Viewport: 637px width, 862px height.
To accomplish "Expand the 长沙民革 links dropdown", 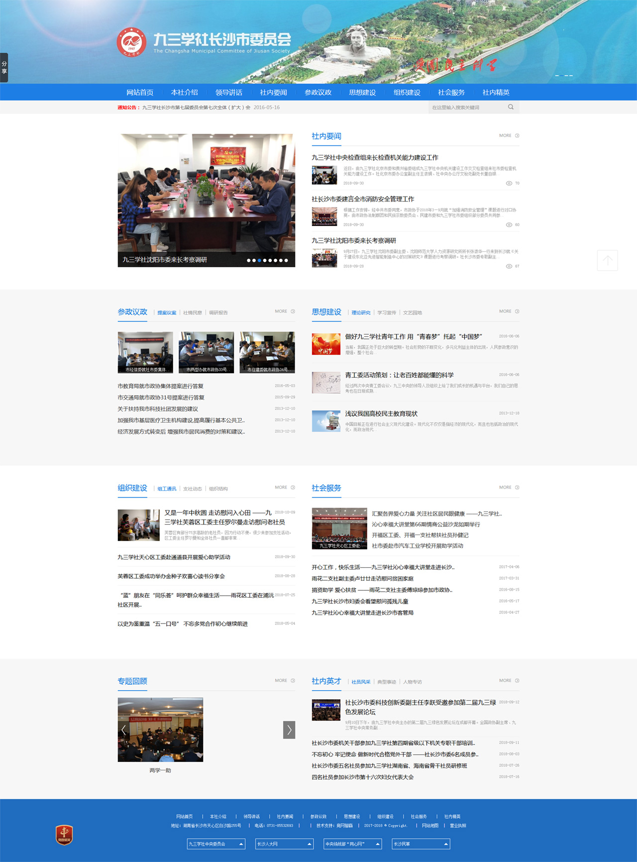I will tap(421, 844).
